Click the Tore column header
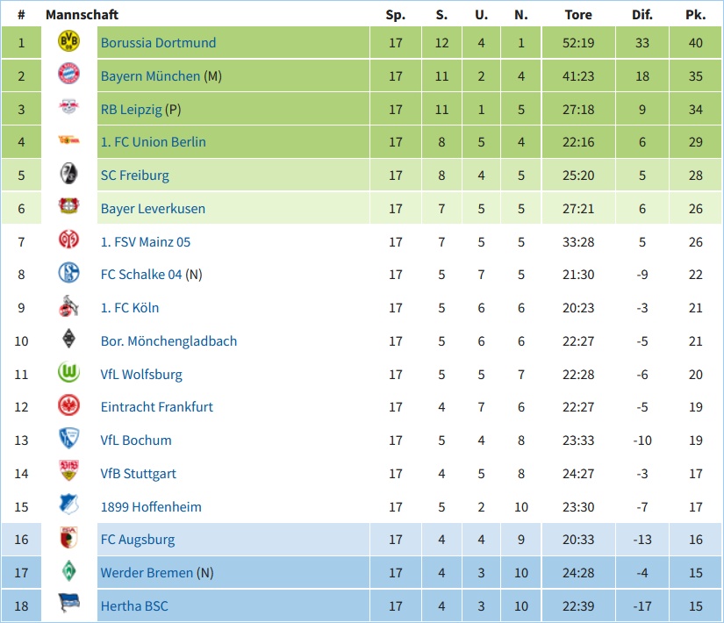This screenshot has width=724, height=623. click(578, 15)
